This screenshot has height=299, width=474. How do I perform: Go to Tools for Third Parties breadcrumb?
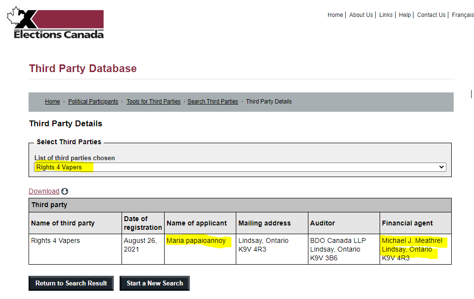[153, 102]
